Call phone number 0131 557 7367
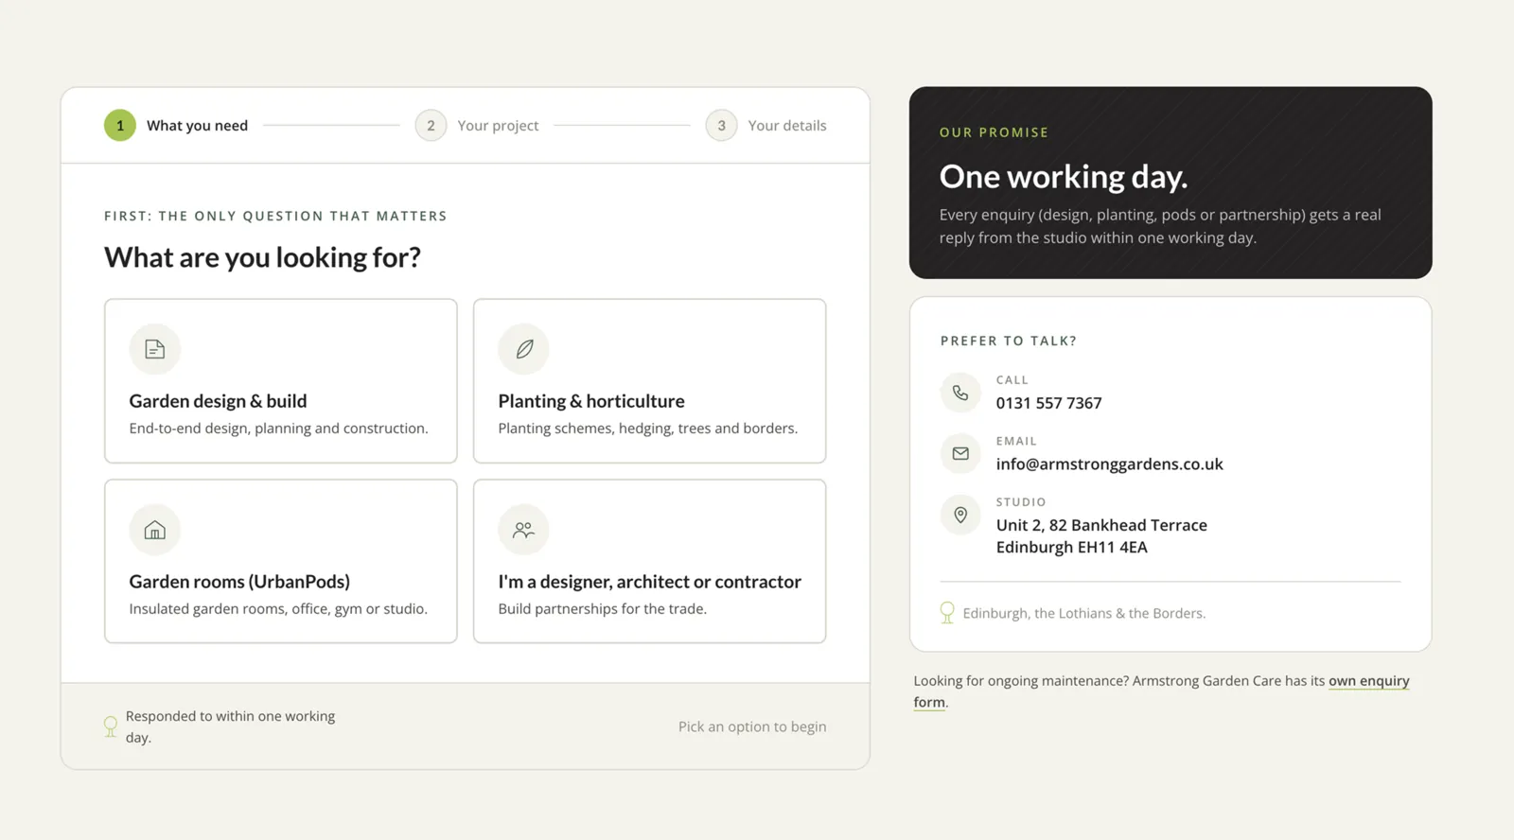This screenshot has height=840, width=1514. click(x=1048, y=403)
